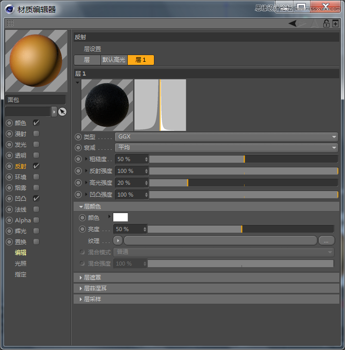Screen dimensions: 345x350
Task: Switch to the 默认高光 layer tab
Action: coord(113,60)
